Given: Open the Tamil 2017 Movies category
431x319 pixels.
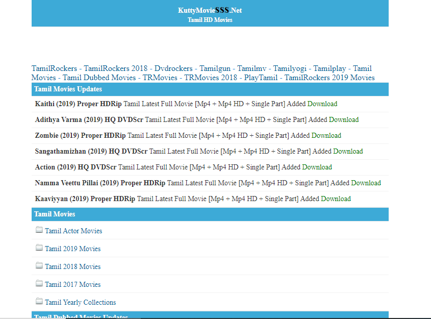Looking at the screenshot, I should coord(72,284).
